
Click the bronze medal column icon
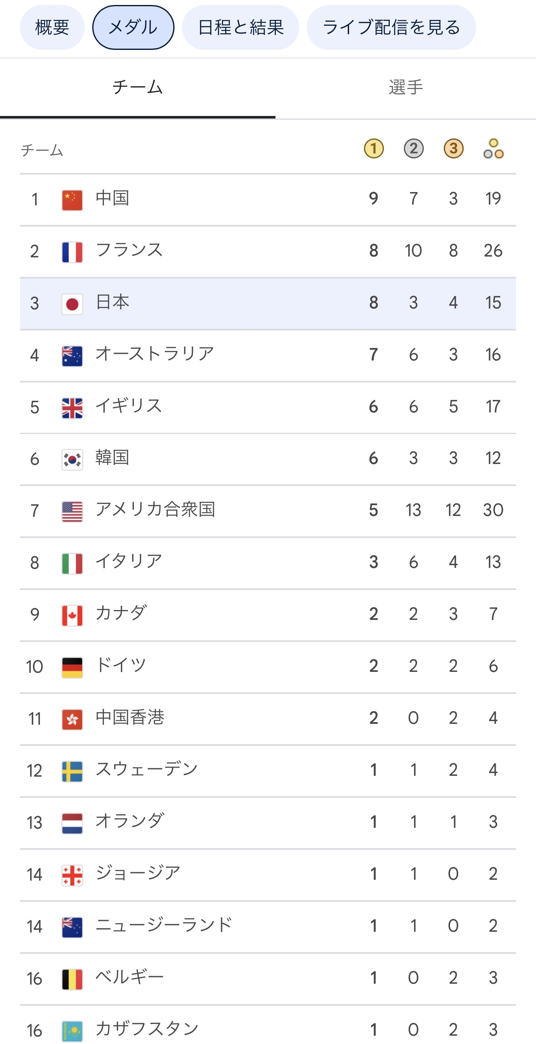pos(453,148)
